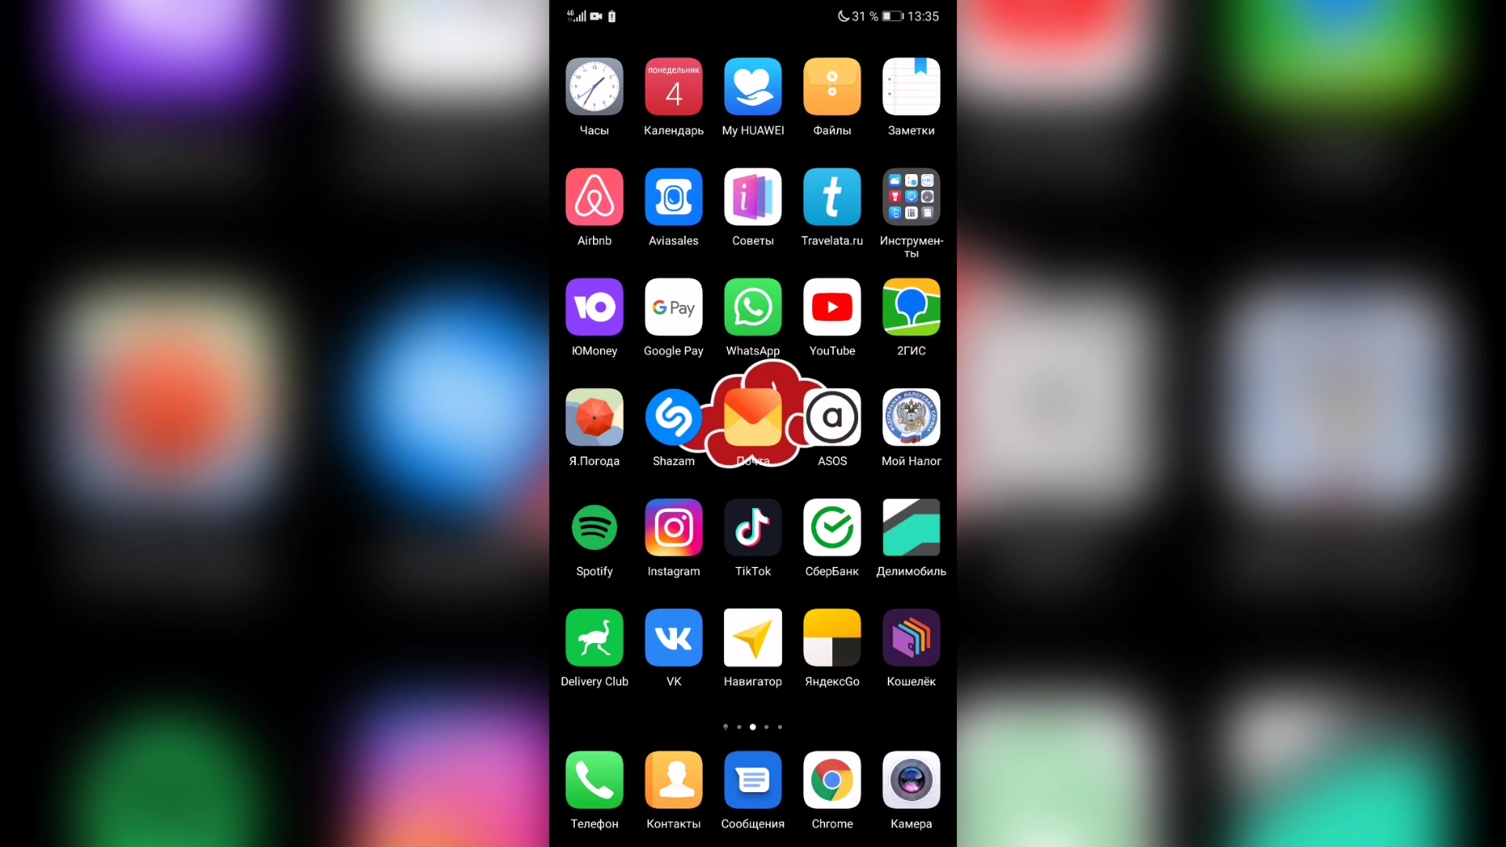Launch Delivery Club food delivery
Image resolution: width=1506 pixels, height=847 pixels.
pyautogui.click(x=594, y=637)
